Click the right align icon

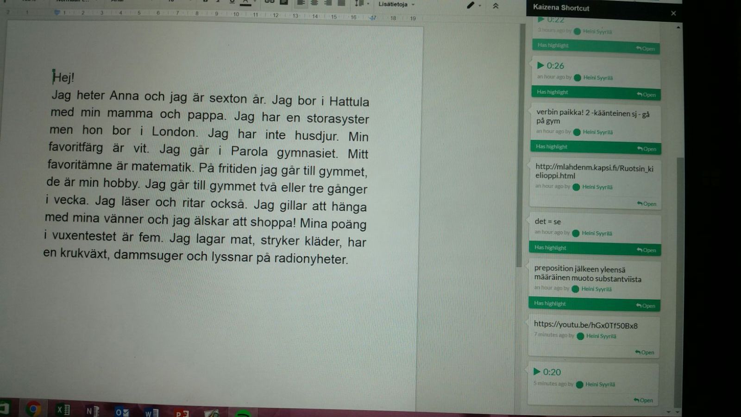(x=328, y=3)
